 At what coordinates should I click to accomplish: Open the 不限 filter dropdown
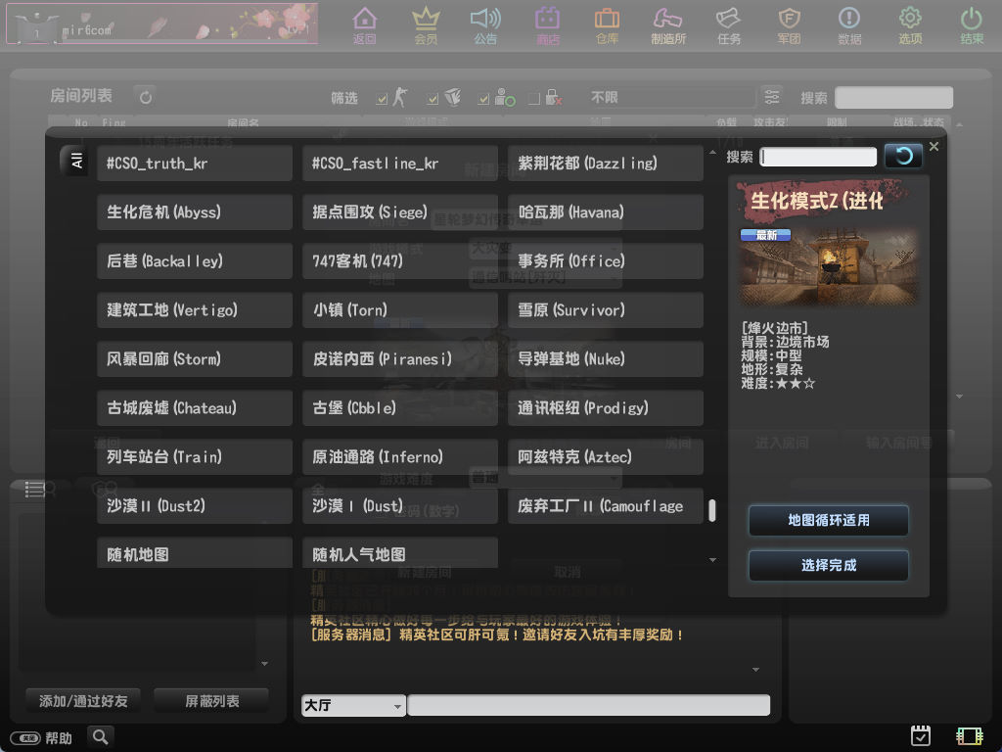671,97
